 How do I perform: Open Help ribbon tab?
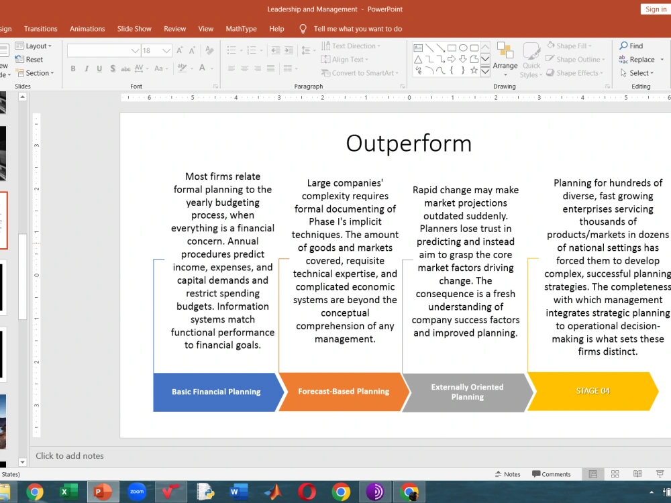tap(276, 29)
